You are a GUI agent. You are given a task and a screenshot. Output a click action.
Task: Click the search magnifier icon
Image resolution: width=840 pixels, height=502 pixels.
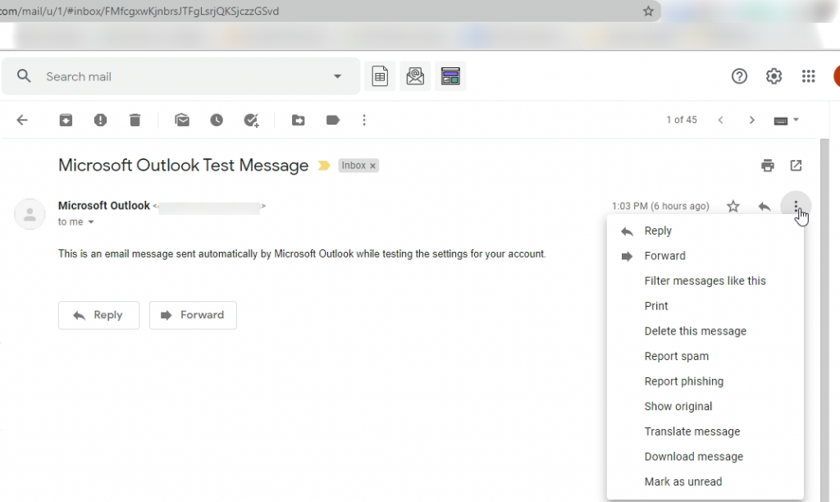point(24,76)
